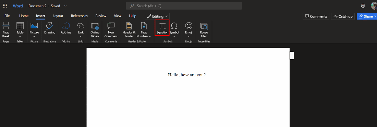377x127 pixels.
Task: Insert a Drawing
Action: coord(50,28)
